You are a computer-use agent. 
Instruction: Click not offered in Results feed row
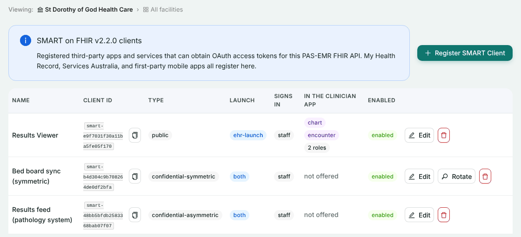tap(321, 215)
